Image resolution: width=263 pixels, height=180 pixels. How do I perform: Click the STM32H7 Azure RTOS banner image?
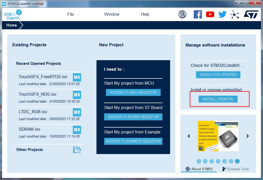(218, 136)
